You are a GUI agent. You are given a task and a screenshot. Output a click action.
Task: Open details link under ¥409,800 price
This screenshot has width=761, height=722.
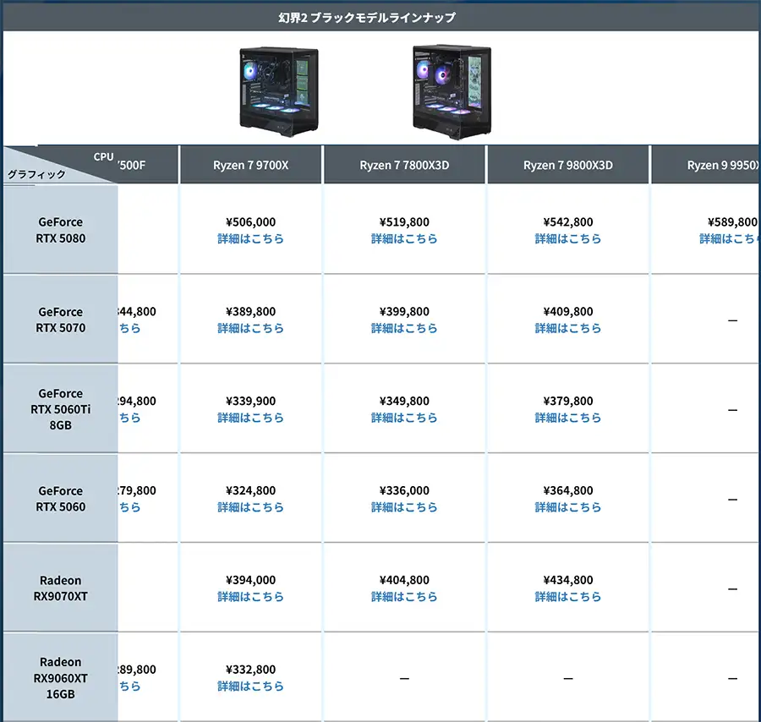pos(568,329)
